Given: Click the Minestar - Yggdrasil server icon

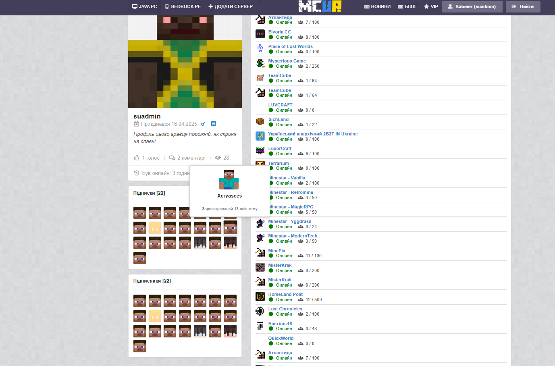Looking at the screenshot, I should [260, 223].
